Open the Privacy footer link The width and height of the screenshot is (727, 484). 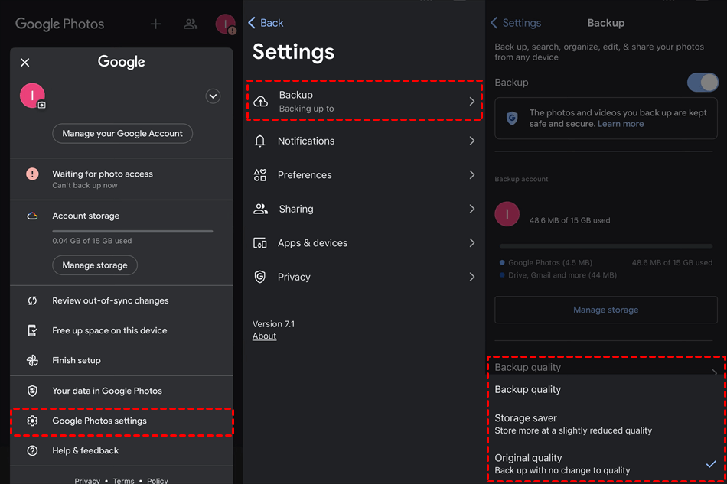coord(87,480)
